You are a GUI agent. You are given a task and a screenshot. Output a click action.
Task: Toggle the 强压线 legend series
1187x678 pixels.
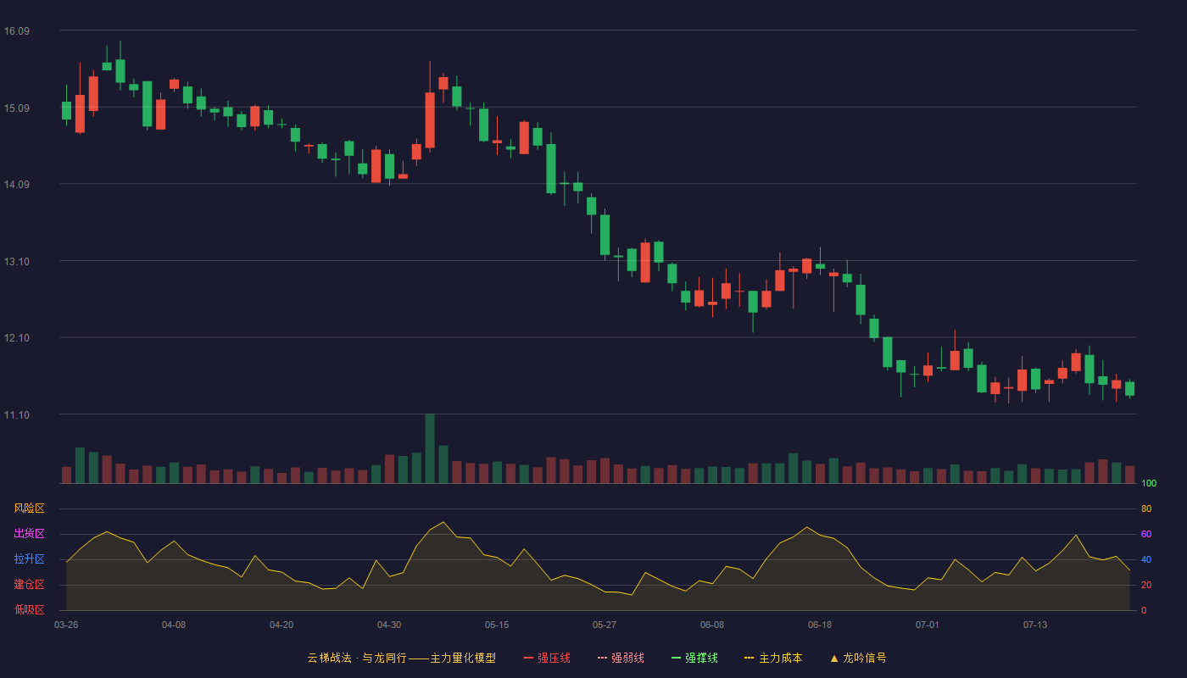click(x=547, y=658)
